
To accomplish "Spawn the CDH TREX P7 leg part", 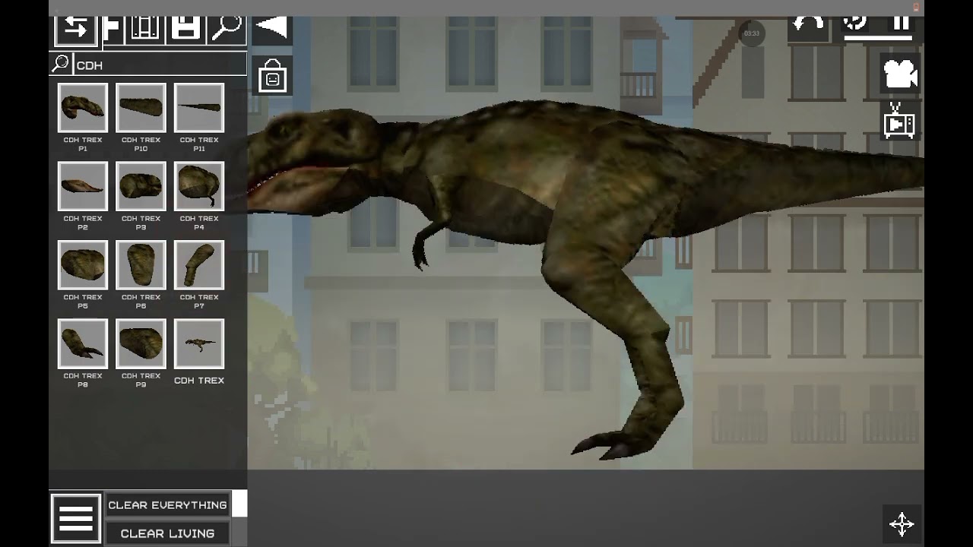I will tap(199, 265).
